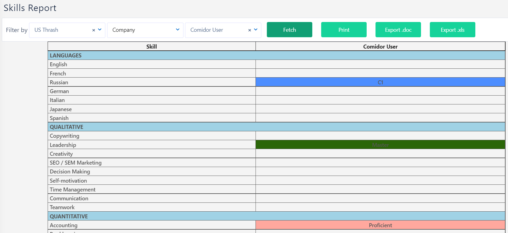Click the green Master cell for Leadership
The width and height of the screenshot is (508, 233).
(380, 145)
